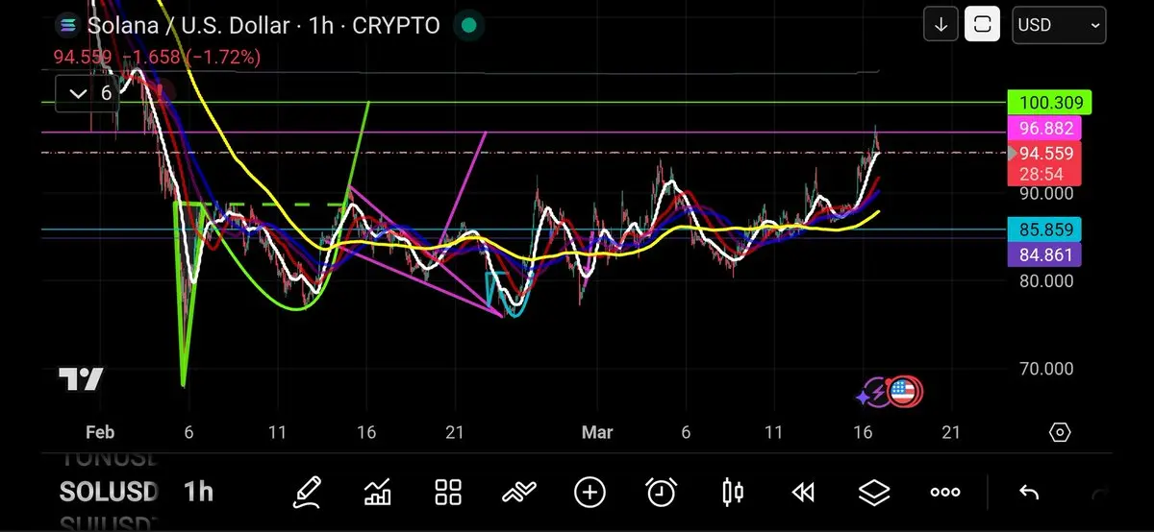Viewport: 1154px width, 532px height.
Task: Change the 1h interval button
Action: click(x=198, y=493)
